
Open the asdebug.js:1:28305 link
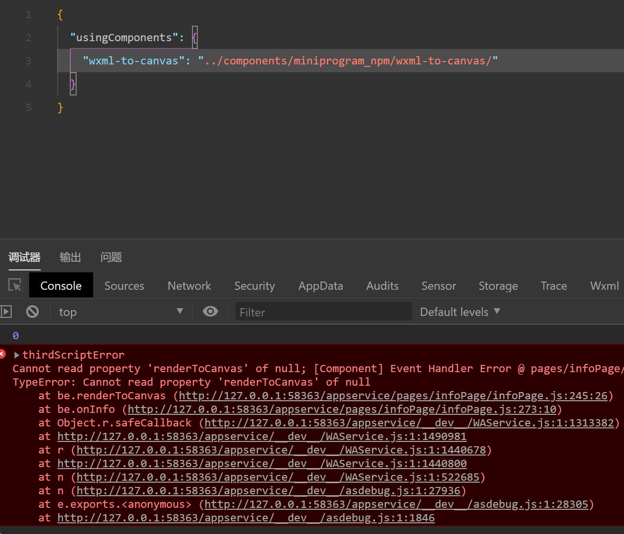pyautogui.click(x=397, y=504)
